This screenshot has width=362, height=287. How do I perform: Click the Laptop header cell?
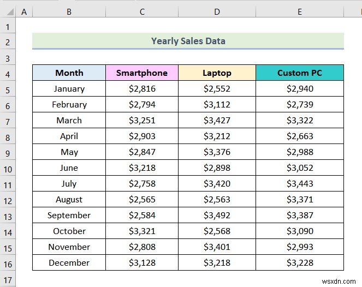pyautogui.click(x=217, y=73)
